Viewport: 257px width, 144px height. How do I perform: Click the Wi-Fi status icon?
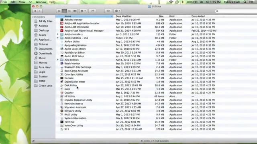171,2
